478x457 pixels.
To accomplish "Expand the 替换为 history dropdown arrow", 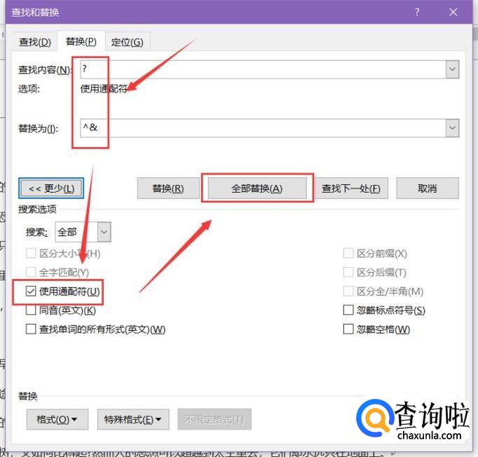I will tap(452, 128).
